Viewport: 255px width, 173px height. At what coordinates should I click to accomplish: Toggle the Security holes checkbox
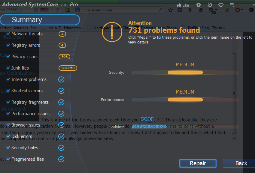[x=8, y=148]
